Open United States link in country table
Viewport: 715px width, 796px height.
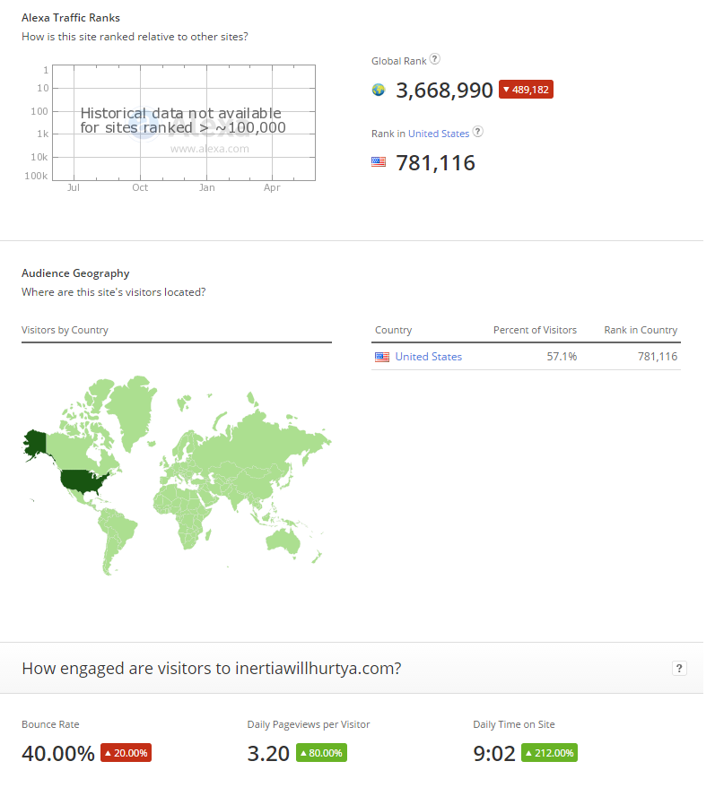pos(429,357)
